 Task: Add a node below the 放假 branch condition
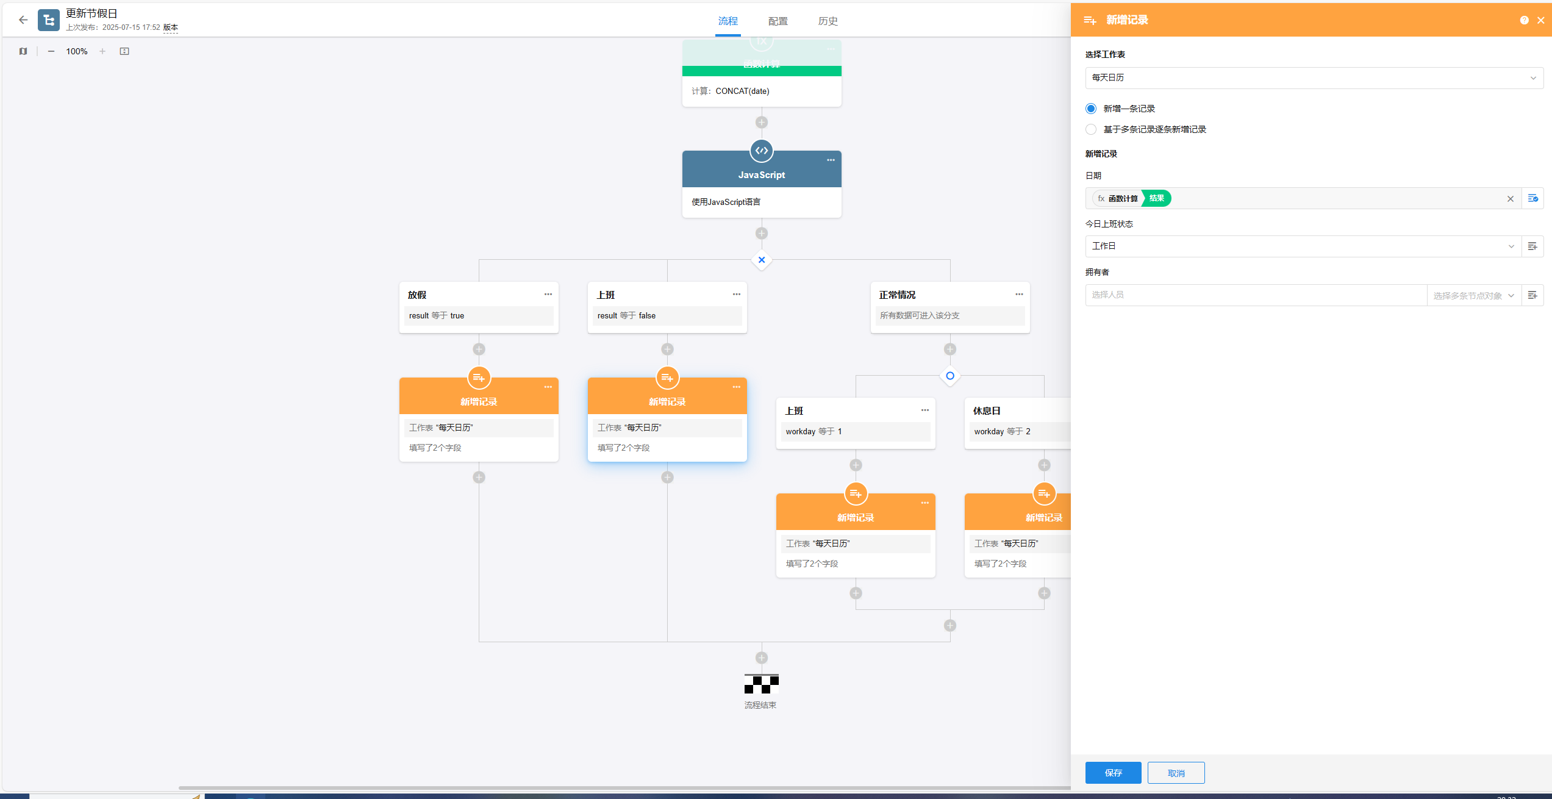tap(479, 349)
